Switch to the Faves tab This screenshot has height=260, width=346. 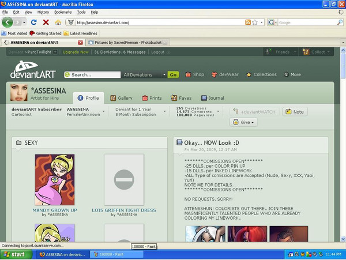[181, 98]
